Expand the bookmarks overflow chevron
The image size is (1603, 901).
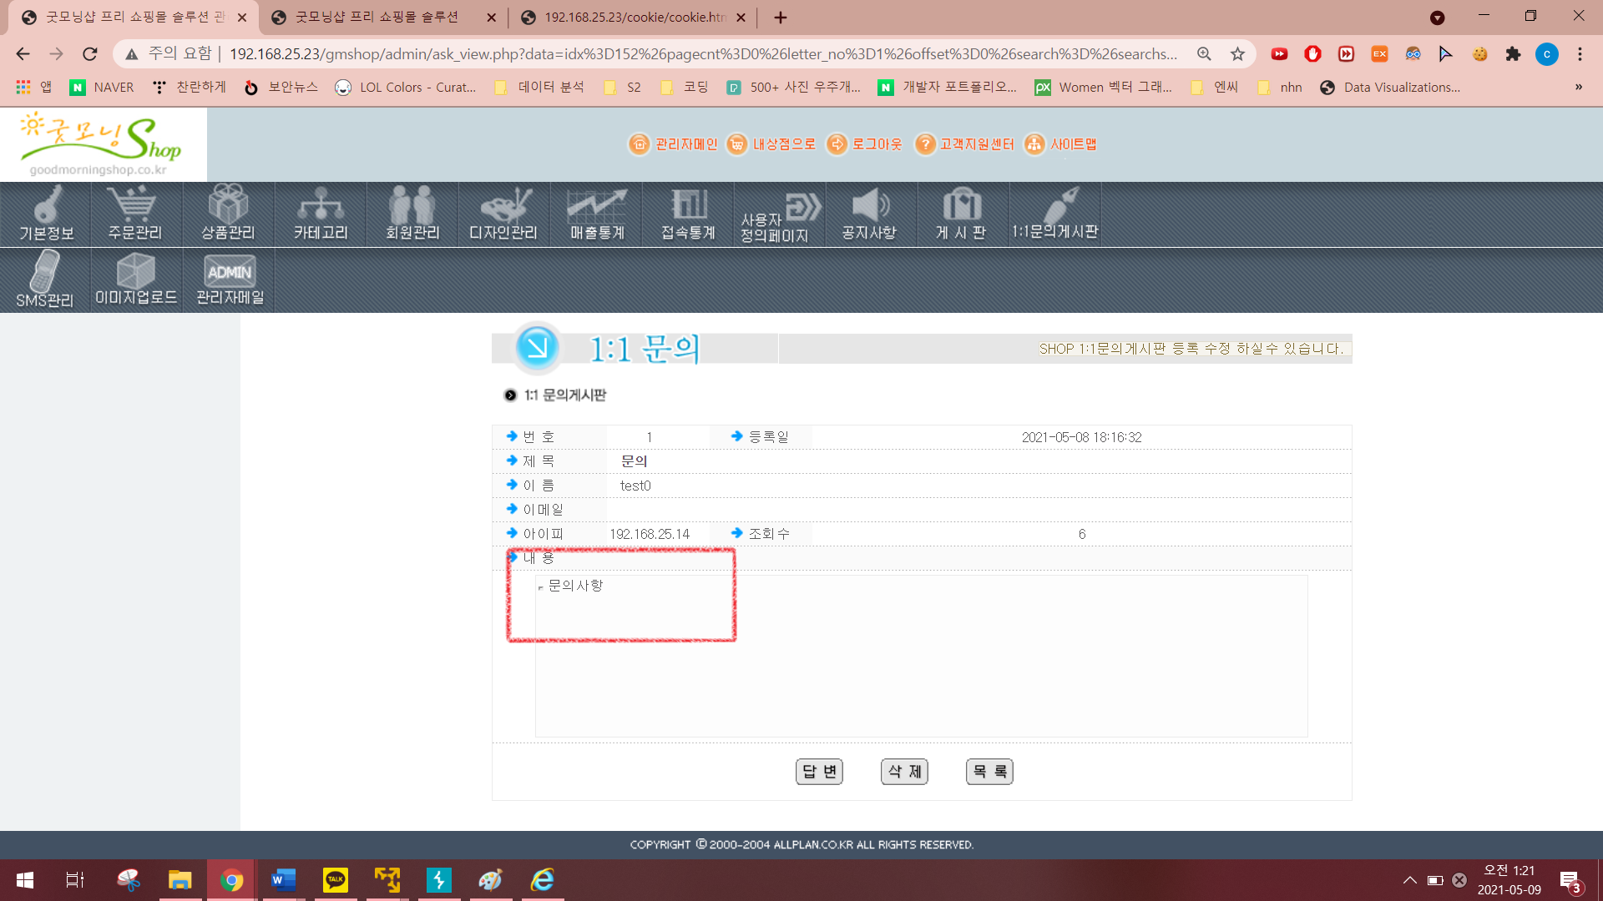[x=1578, y=87]
